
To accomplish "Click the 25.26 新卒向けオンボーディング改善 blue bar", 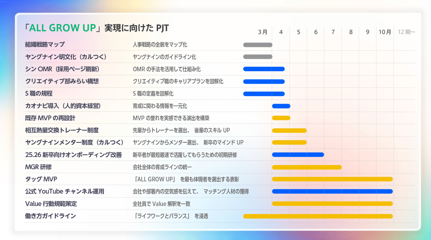I will 298,155.
